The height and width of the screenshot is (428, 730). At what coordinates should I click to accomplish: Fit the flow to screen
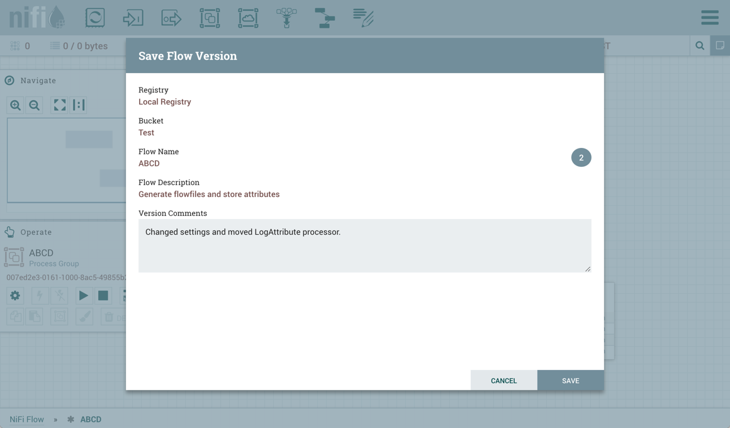(x=60, y=105)
